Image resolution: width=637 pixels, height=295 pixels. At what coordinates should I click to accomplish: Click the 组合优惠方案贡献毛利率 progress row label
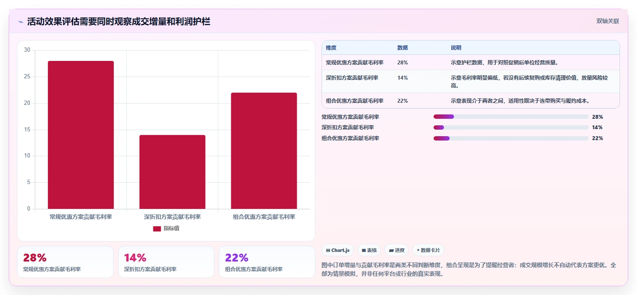pos(350,138)
